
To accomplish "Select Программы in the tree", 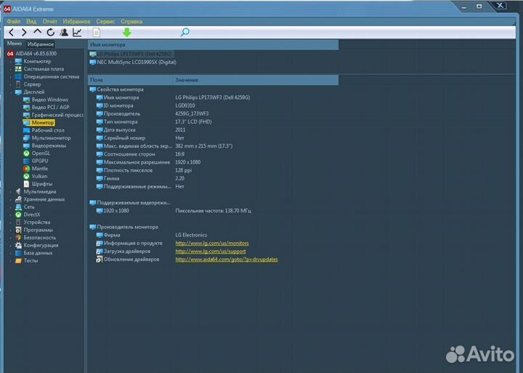I will (x=34, y=230).
